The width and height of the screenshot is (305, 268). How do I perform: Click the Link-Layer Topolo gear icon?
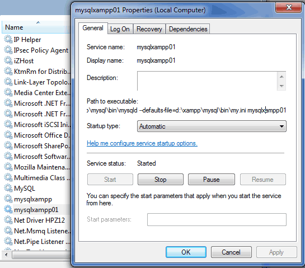click(8, 82)
